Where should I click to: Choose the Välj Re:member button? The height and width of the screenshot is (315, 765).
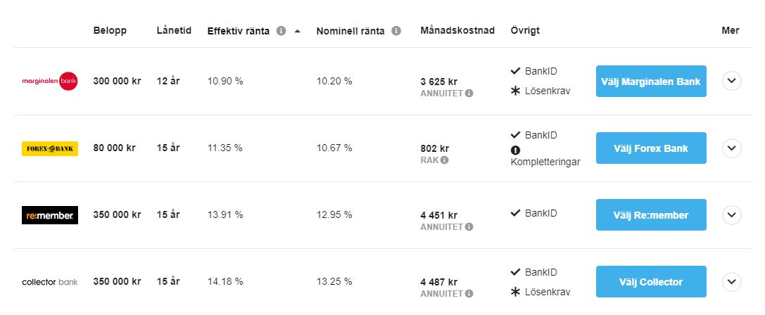coord(651,215)
